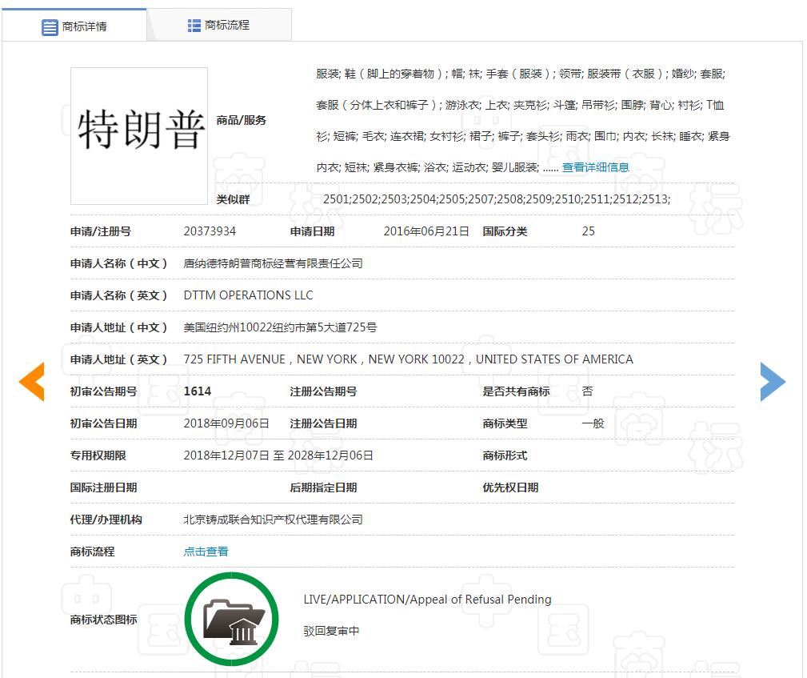Click the list icon on 商标详情 tab

(50, 26)
